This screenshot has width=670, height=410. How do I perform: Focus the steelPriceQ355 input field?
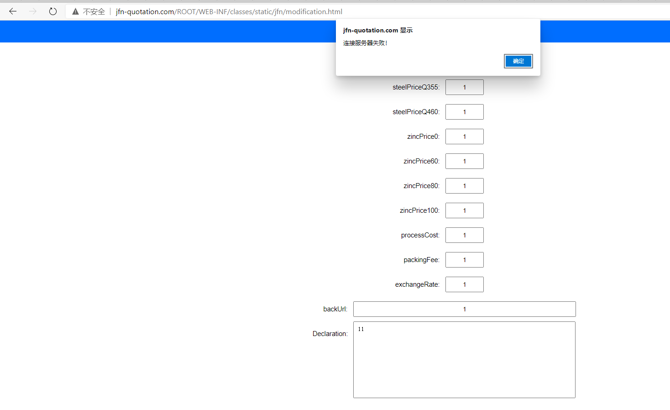(x=464, y=87)
